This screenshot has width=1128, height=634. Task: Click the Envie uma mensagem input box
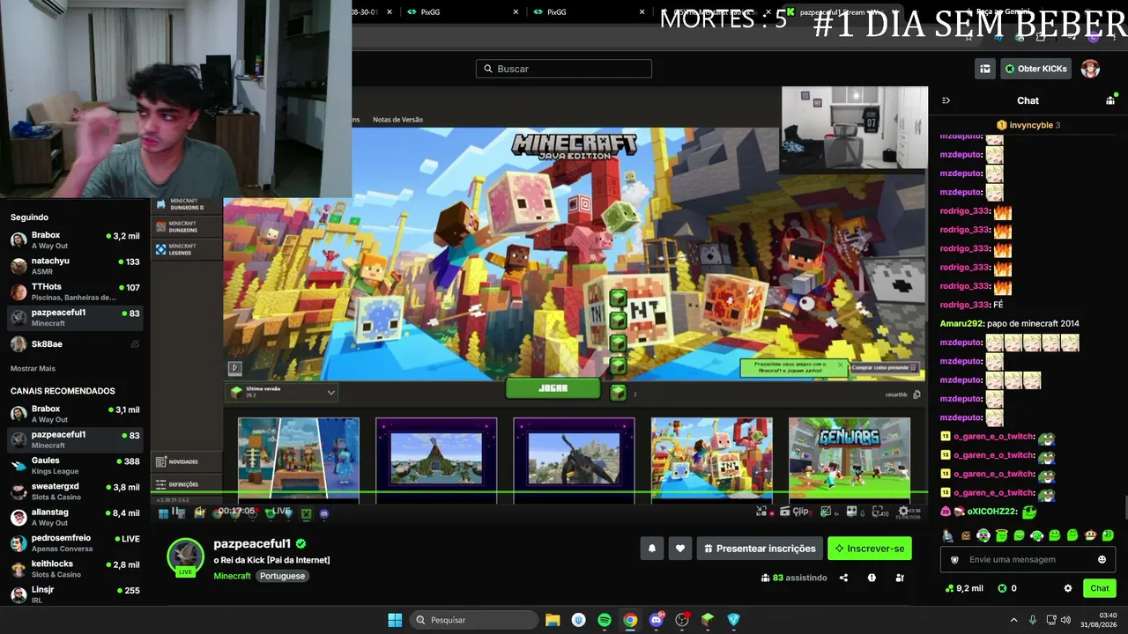pos(1029,559)
